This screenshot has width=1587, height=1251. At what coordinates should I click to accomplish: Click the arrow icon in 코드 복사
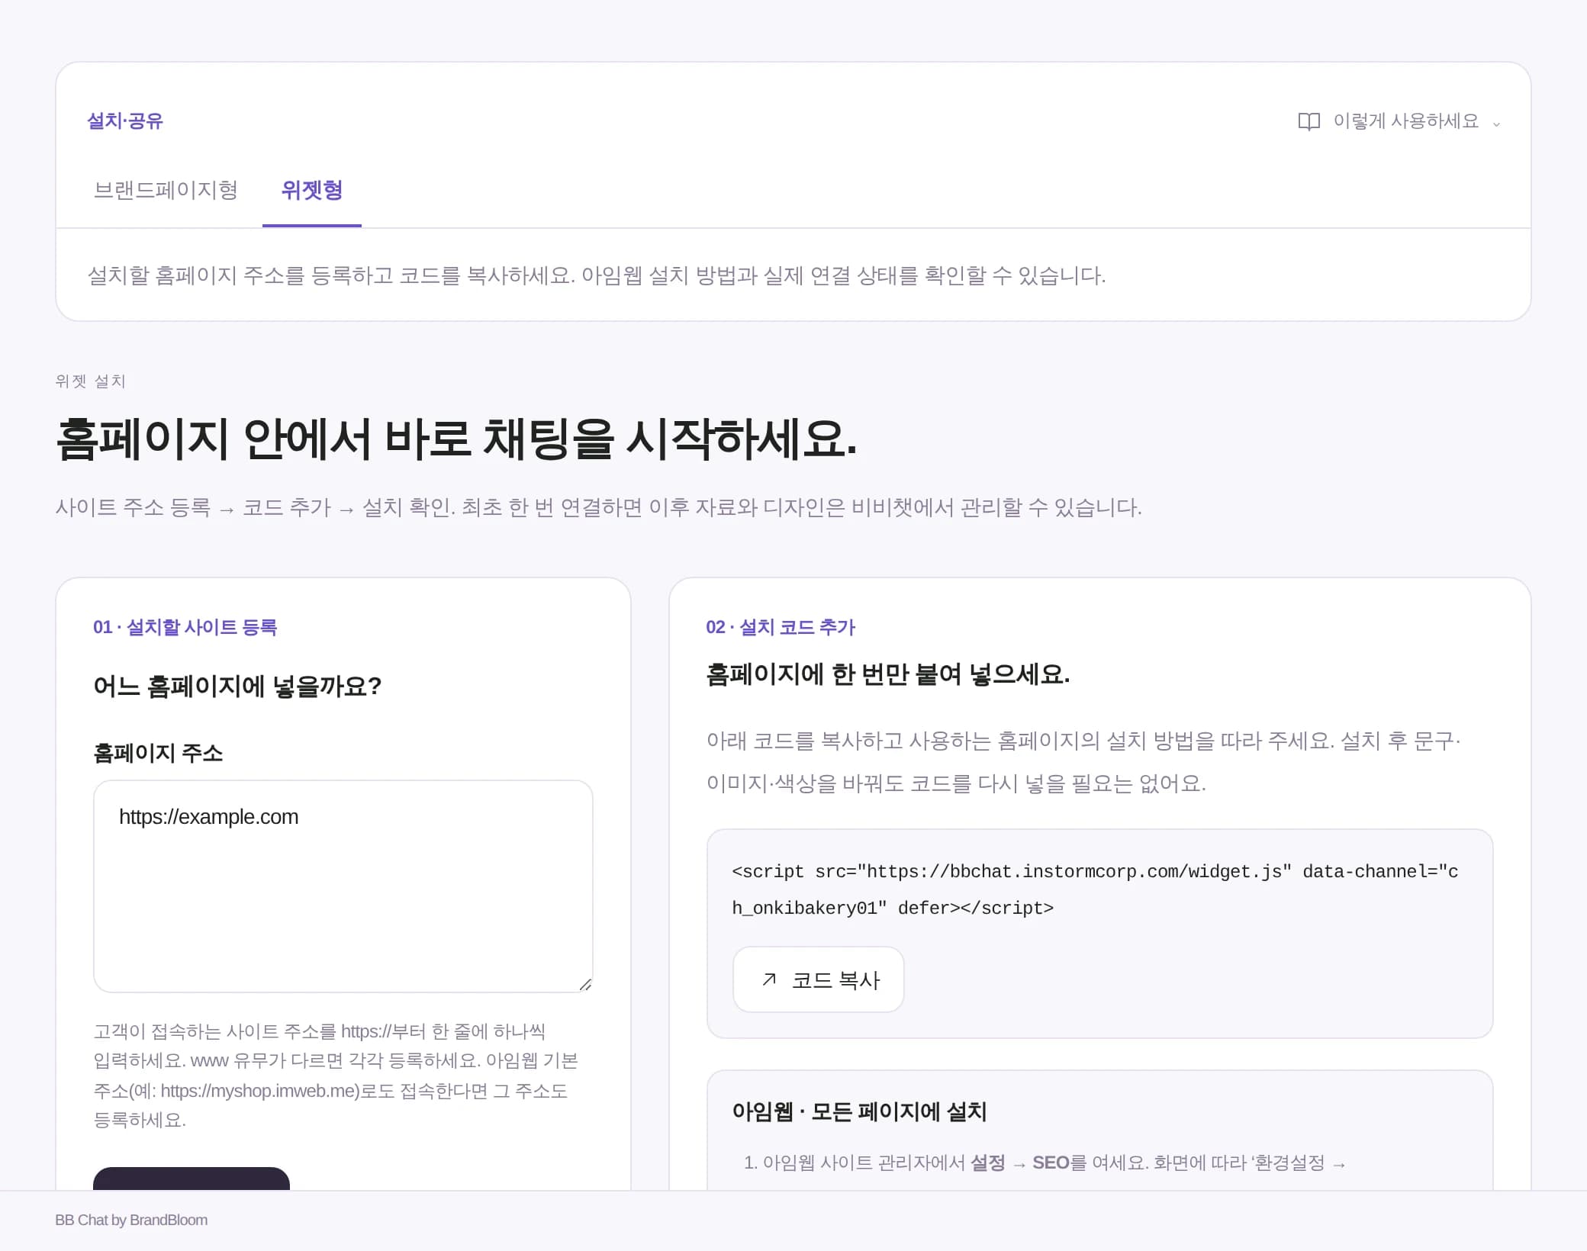(769, 979)
